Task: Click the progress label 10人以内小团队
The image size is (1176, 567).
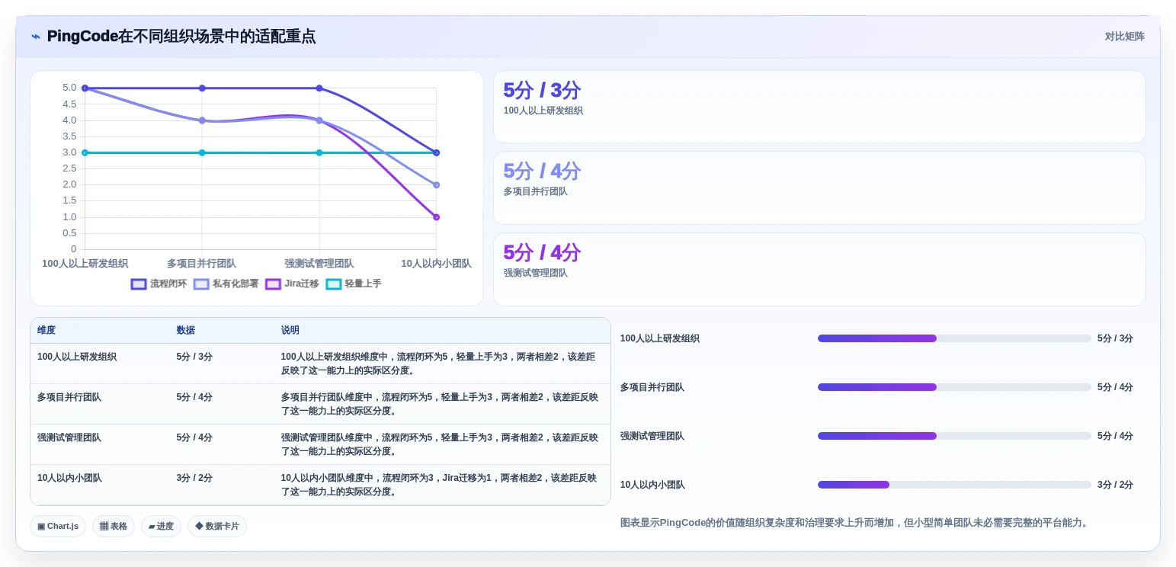Action: pyautogui.click(x=652, y=485)
